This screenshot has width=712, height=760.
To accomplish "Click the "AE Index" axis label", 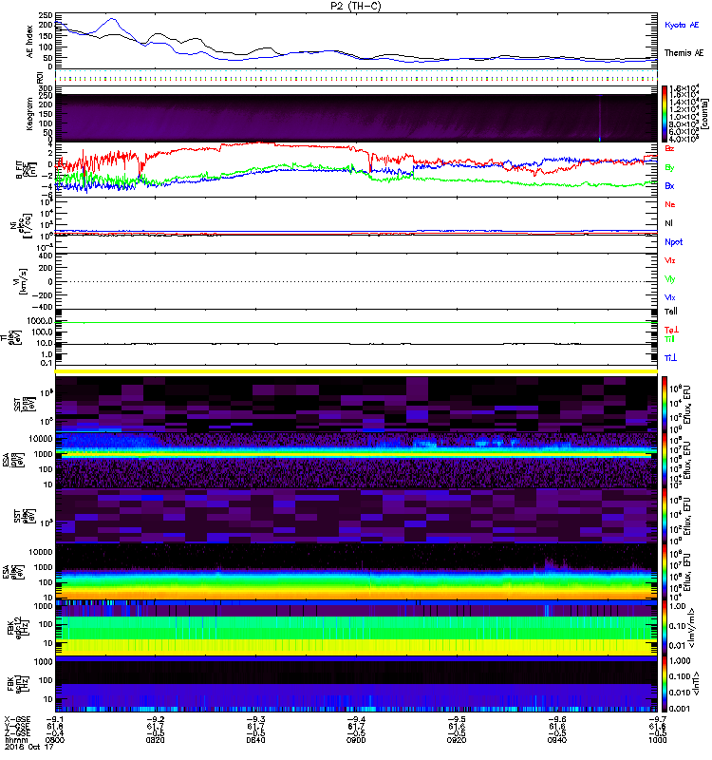I will coord(30,42).
